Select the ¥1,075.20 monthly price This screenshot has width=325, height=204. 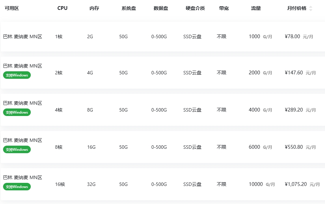tap(296, 184)
